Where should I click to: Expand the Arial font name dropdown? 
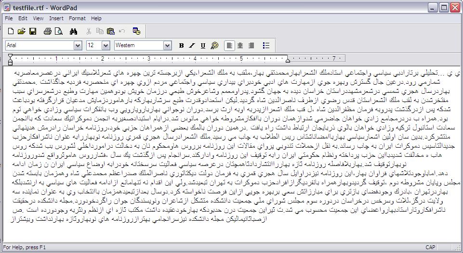click(78, 46)
